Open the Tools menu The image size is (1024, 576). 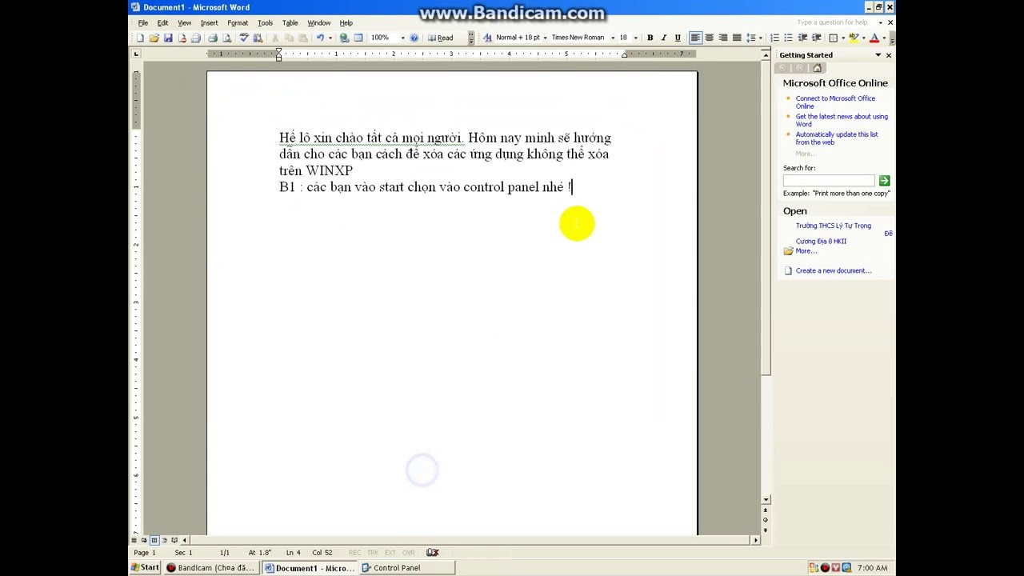point(265,23)
